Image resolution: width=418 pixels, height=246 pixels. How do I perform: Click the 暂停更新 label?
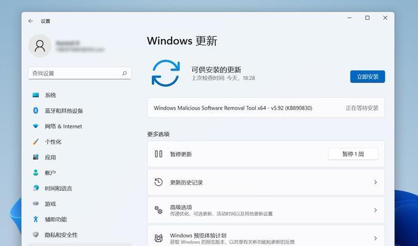tap(181, 154)
